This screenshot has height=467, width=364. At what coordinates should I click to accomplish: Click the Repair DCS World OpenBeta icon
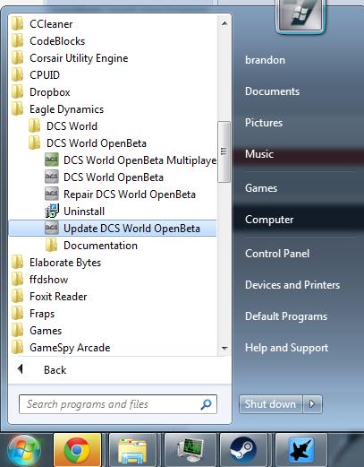pos(51,194)
